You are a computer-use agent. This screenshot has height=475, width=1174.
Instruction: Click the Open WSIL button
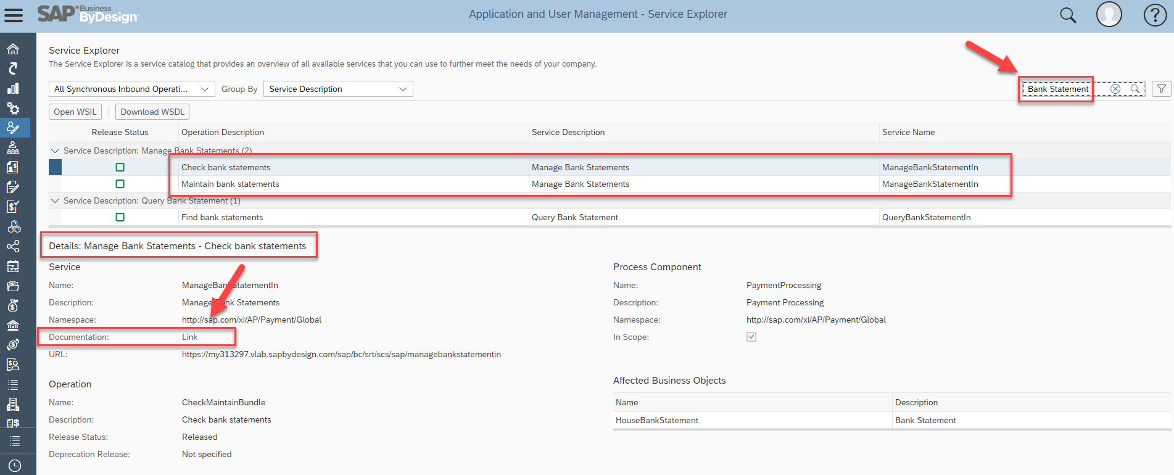pyautogui.click(x=75, y=112)
